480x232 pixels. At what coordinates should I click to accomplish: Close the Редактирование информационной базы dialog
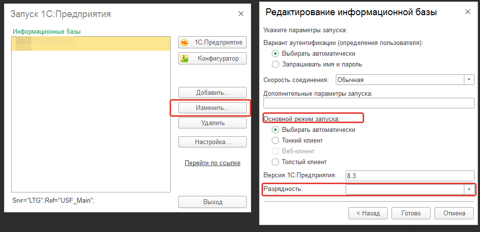tap(467, 12)
